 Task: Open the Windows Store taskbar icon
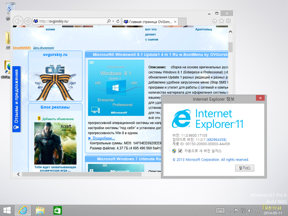58,211
